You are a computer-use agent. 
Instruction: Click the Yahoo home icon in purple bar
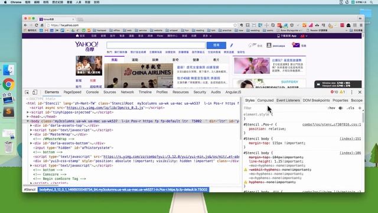pos(77,35)
